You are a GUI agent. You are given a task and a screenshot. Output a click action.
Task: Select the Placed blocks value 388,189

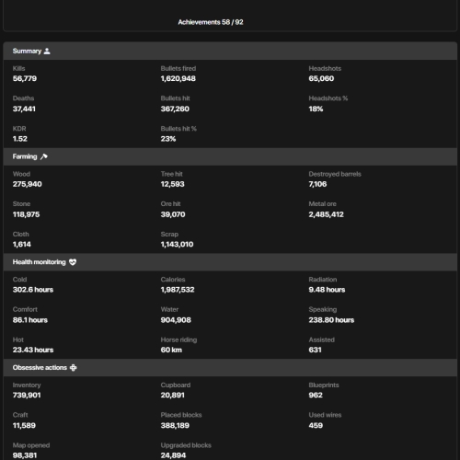[x=175, y=425]
